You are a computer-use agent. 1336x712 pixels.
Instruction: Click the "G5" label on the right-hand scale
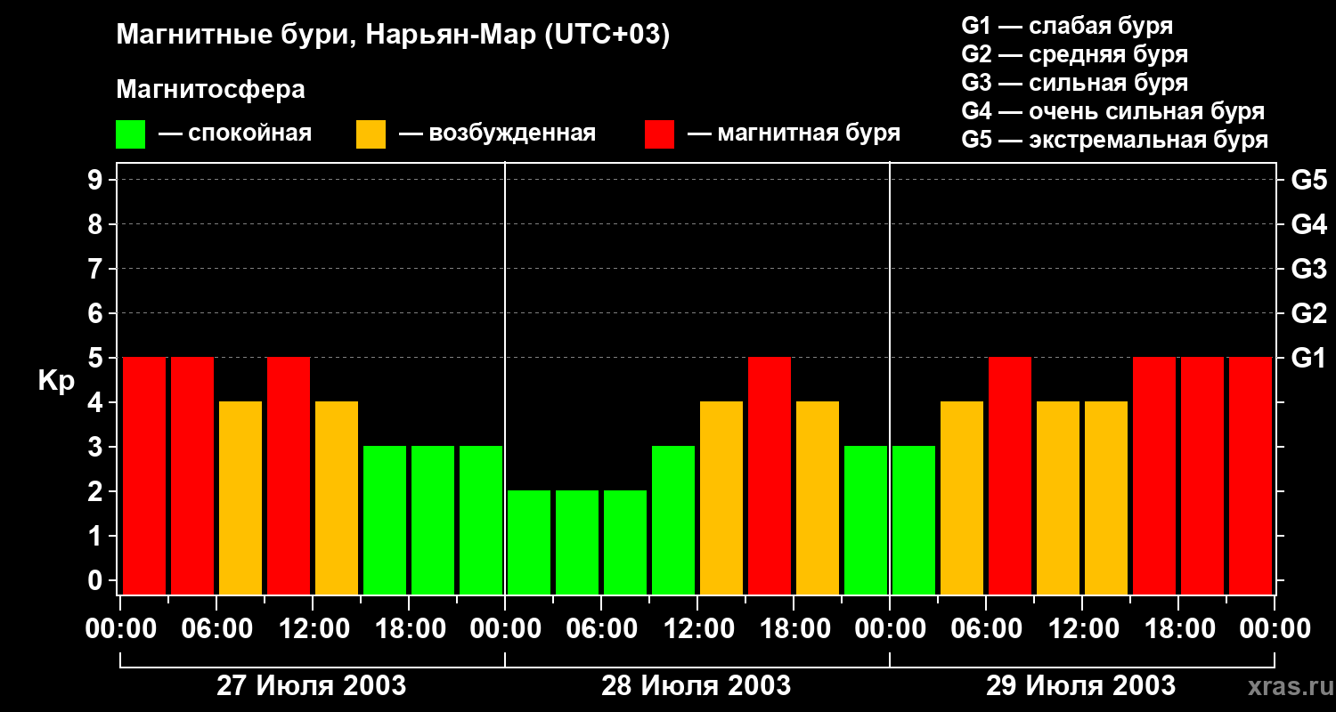(x=1308, y=180)
